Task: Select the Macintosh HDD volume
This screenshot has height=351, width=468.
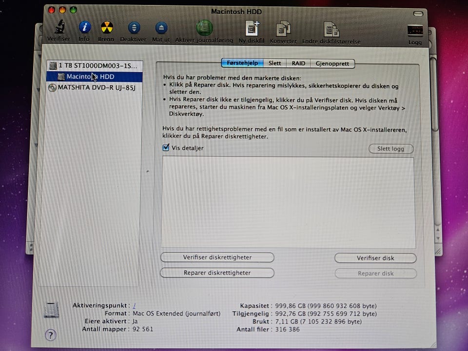Action: coord(95,77)
